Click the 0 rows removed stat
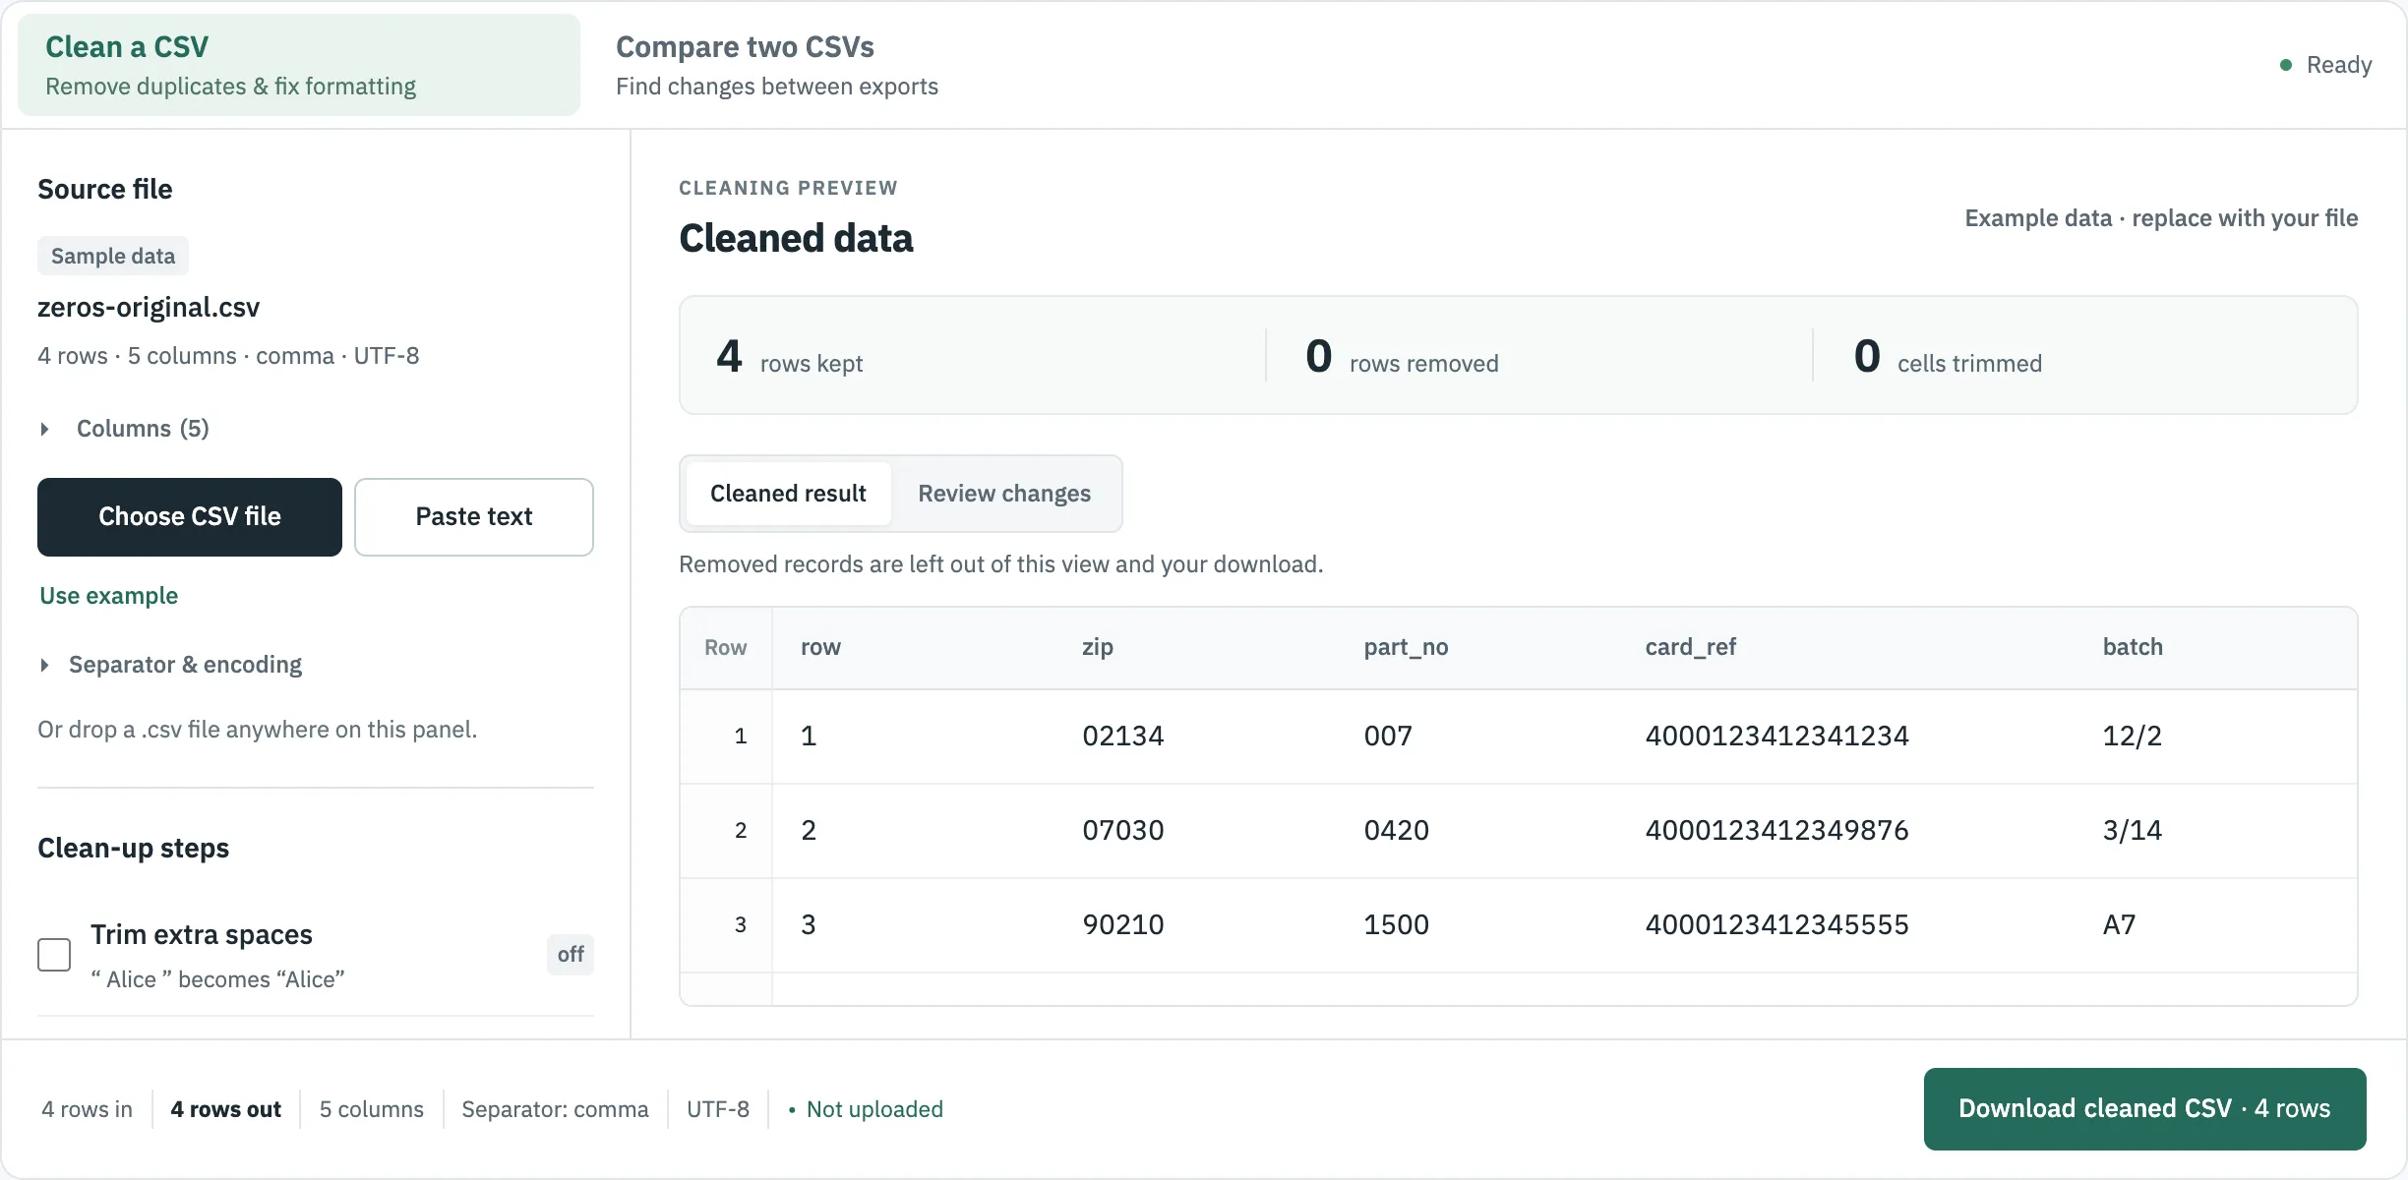Viewport: 2408px width, 1180px height. tap(1402, 356)
